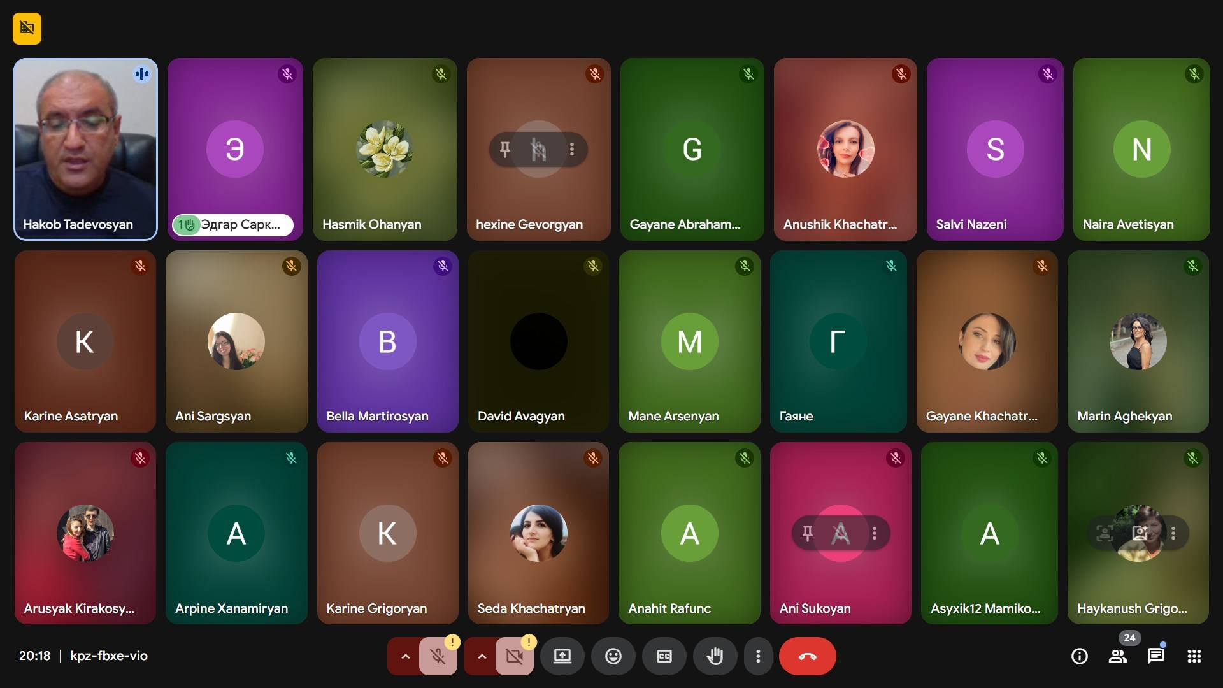Click Marin Aghekyan's profile photo
The width and height of the screenshot is (1223, 688).
(1138, 341)
